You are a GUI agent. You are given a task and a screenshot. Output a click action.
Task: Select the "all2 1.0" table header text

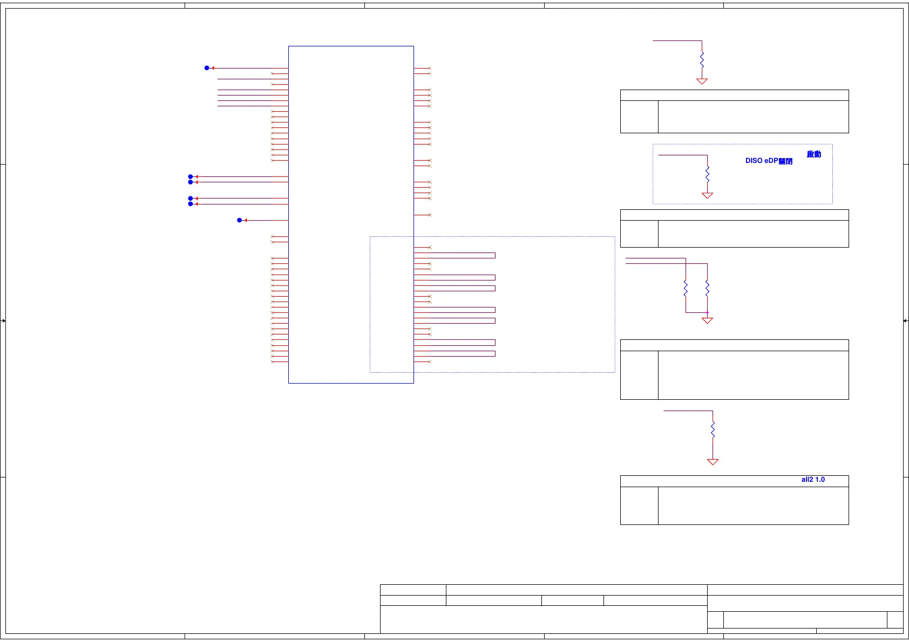coord(813,480)
